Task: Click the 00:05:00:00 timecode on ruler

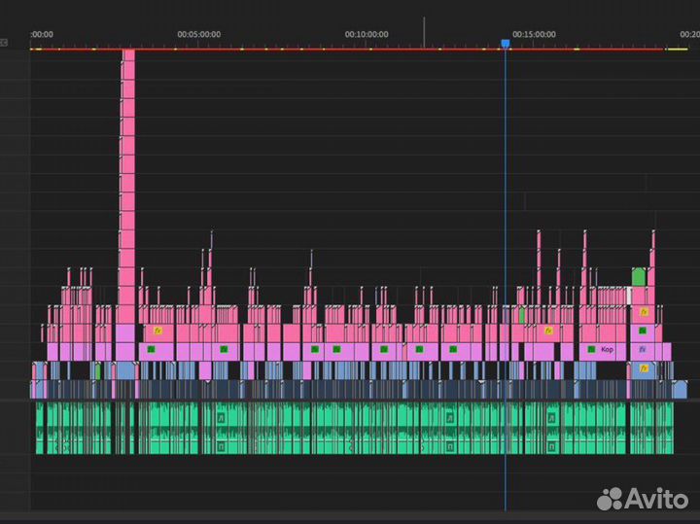Action: (x=198, y=34)
